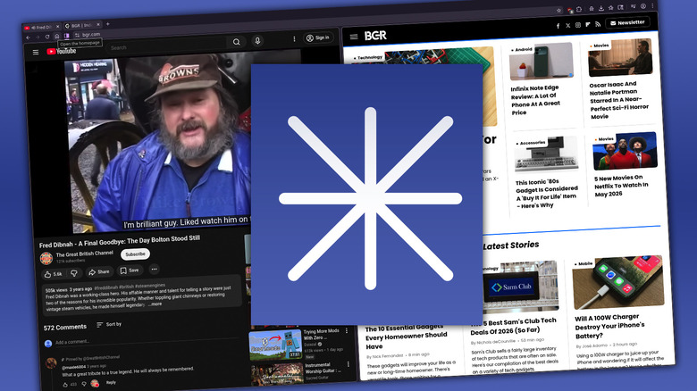This screenshot has height=391, width=697.
Task: Open the browser profile account icon
Action: click(642, 6)
